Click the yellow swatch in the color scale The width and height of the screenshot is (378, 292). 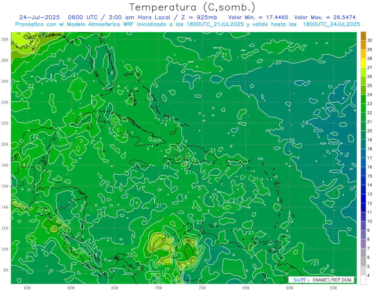tap(363, 63)
